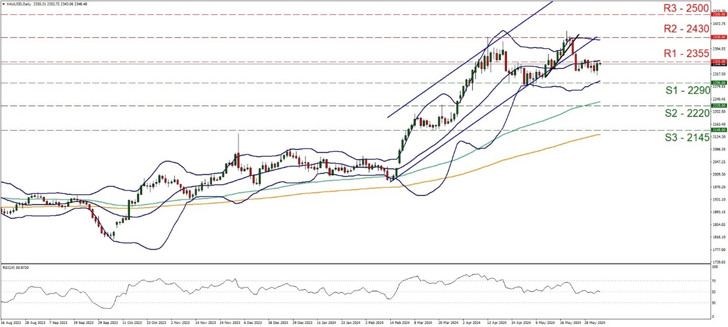Image resolution: width=728 pixels, height=327 pixels.
Task: Click the red 2430.00 price tag on axis
Action: pyautogui.click(x=718, y=37)
